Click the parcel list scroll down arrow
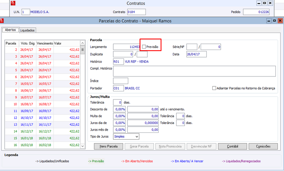 click(83, 146)
